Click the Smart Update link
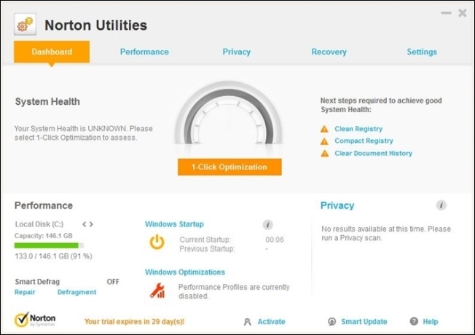 pyautogui.click(x=364, y=322)
